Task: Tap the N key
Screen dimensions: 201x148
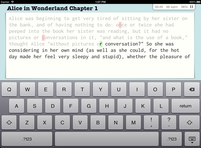Action: [x=116, y=122]
